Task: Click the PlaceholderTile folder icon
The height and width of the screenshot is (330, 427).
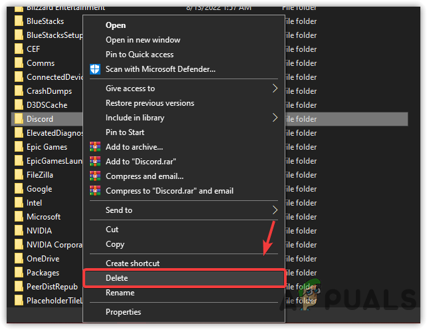Action: point(19,301)
